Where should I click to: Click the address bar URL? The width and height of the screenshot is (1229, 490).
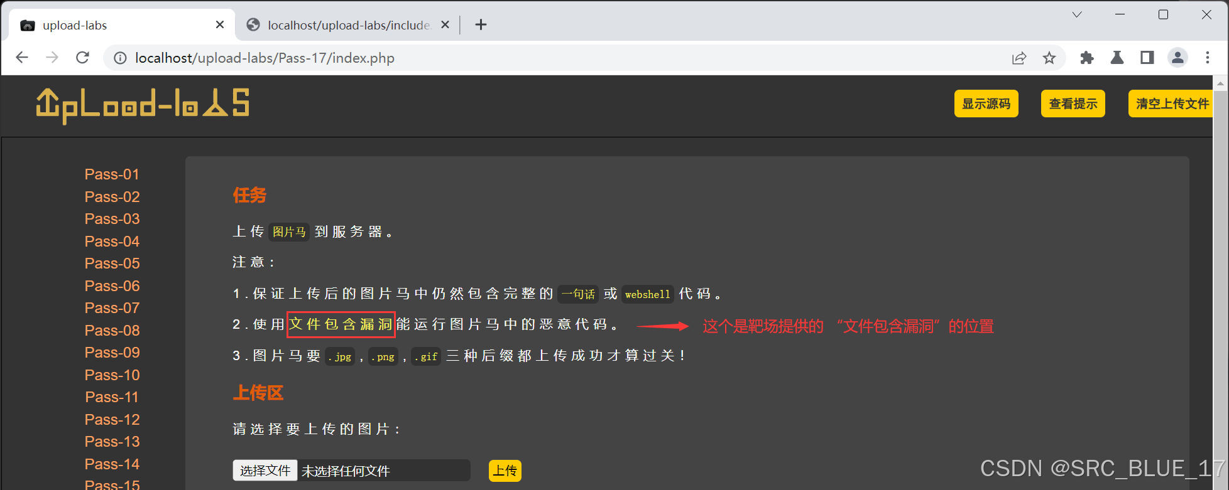point(265,58)
